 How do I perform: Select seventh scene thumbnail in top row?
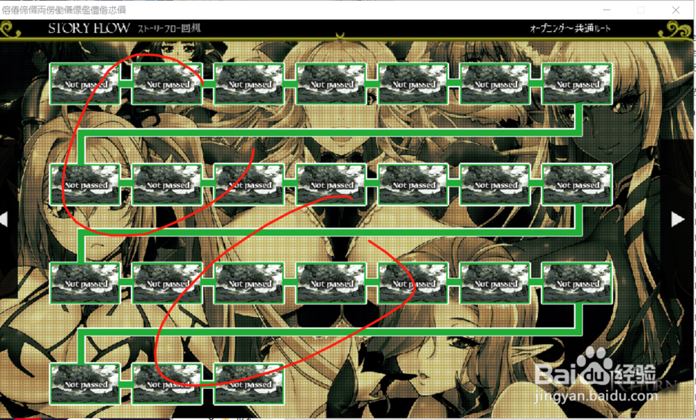pos(577,84)
